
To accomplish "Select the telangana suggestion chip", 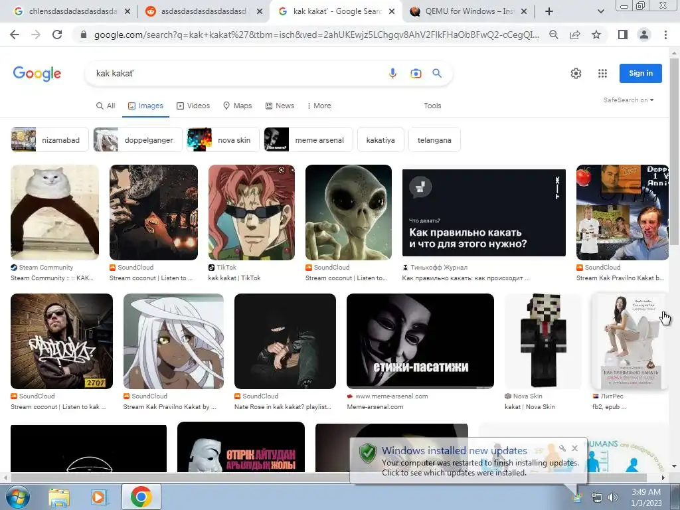I will coord(434,139).
